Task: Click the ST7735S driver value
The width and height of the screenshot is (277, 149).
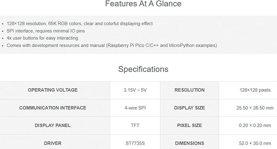Action: 135,143
